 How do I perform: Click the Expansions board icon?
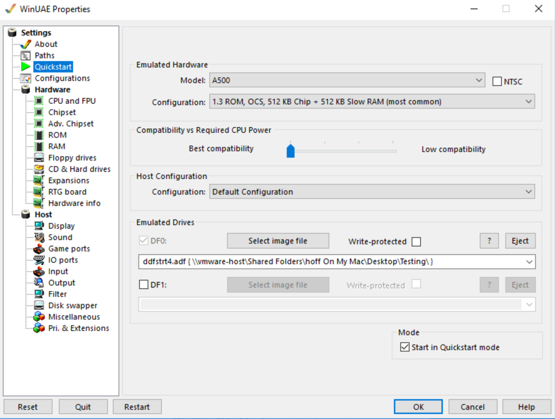(39, 180)
